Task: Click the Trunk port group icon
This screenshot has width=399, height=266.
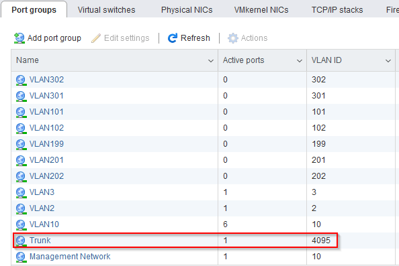Action: point(21,241)
